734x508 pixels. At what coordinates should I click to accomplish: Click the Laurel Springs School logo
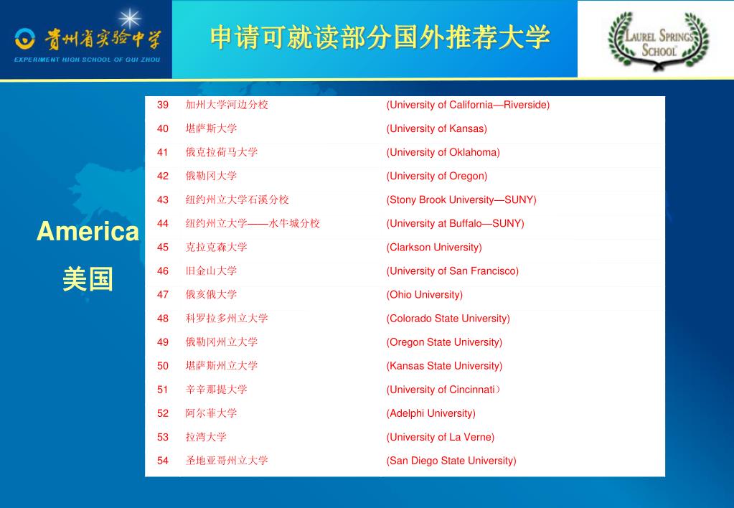pyautogui.click(x=658, y=41)
